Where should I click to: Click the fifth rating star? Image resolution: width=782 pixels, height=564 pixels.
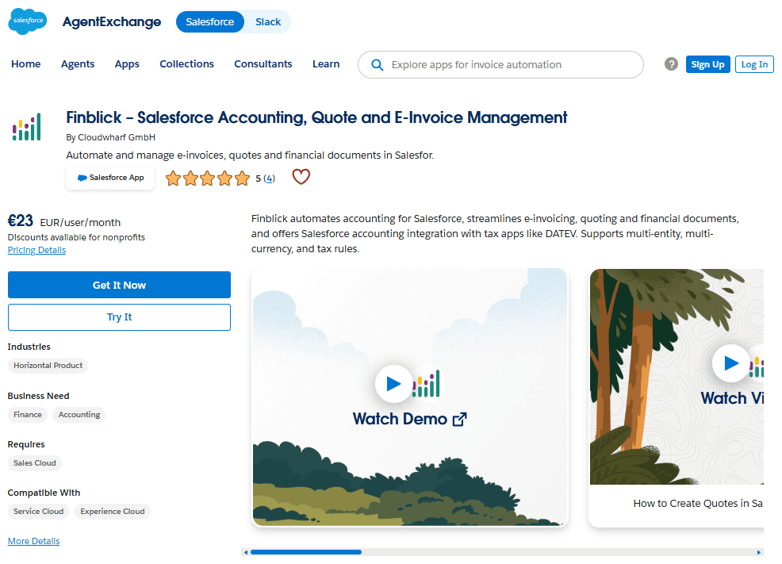pyautogui.click(x=242, y=178)
